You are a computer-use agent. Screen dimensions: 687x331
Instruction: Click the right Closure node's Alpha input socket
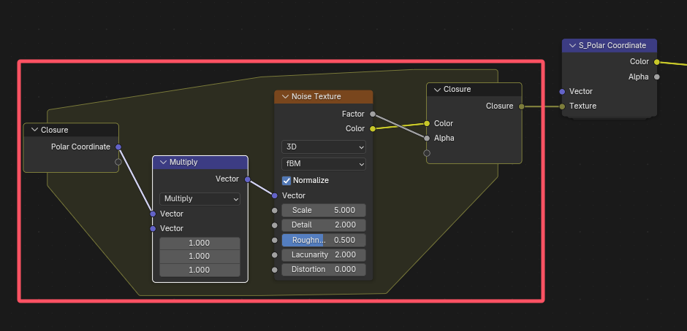point(427,139)
